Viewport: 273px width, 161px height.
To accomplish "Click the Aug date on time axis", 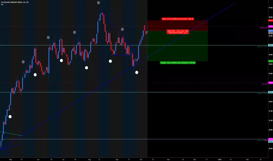I will 90,160.
